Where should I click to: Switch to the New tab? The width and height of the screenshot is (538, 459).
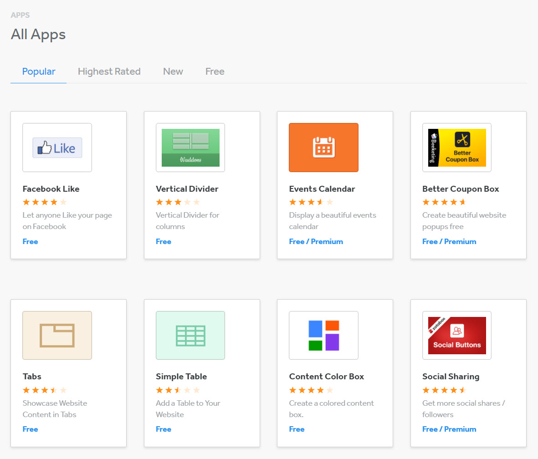coord(173,71)
